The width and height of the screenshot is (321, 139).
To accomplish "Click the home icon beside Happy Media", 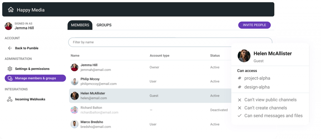I will [11, 10].
